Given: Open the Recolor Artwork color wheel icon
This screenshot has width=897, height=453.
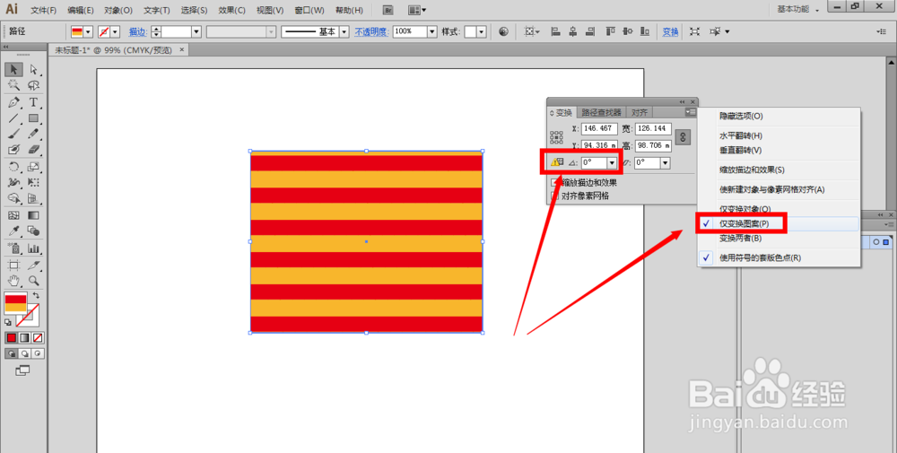Looking at the screenshot, I should pyautogui.click(x=503, y=31).
